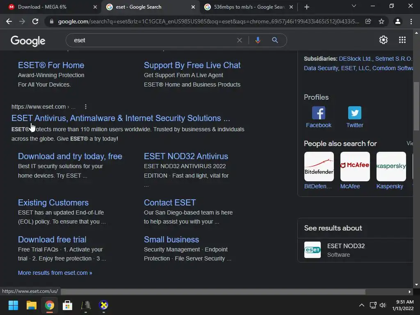This screenshot has width=420, height=315.
Task: Open Google quick settings gear
Action: [383, 40]
